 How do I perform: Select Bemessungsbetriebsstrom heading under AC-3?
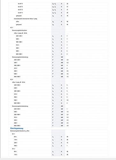(x=19, y=30)
